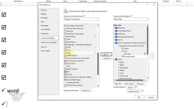Choose the Paste Special... command icon

click(x=65, y=55)
